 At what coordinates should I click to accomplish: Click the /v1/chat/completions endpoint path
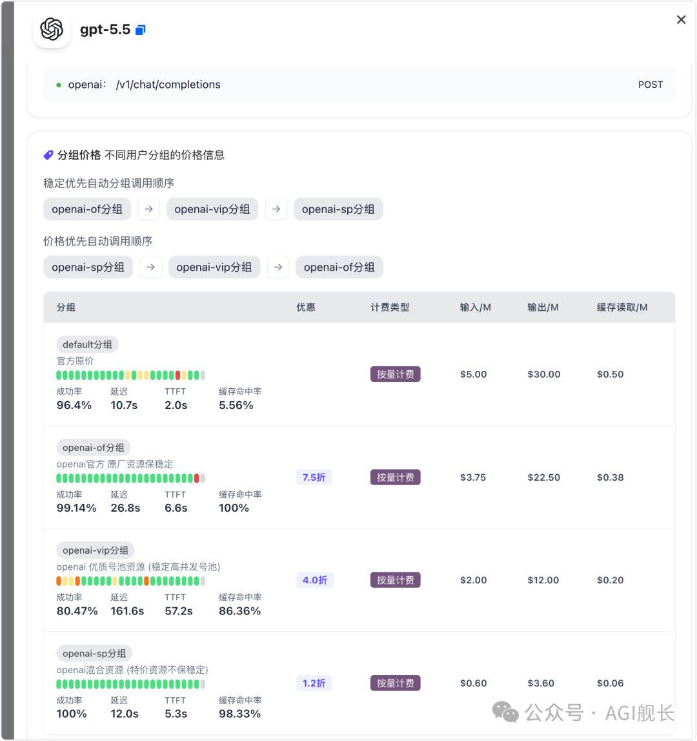point(168,85)
